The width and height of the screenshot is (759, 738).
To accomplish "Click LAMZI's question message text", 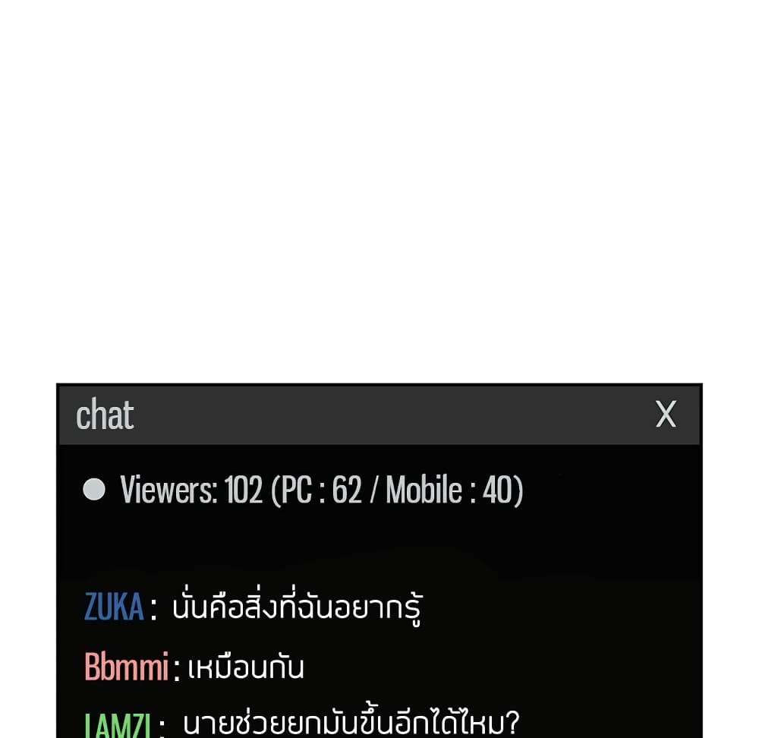I will 351,721.
